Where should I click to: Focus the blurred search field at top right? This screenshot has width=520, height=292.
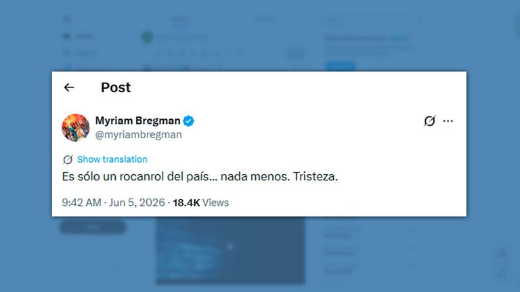click(x=370, y=20)
